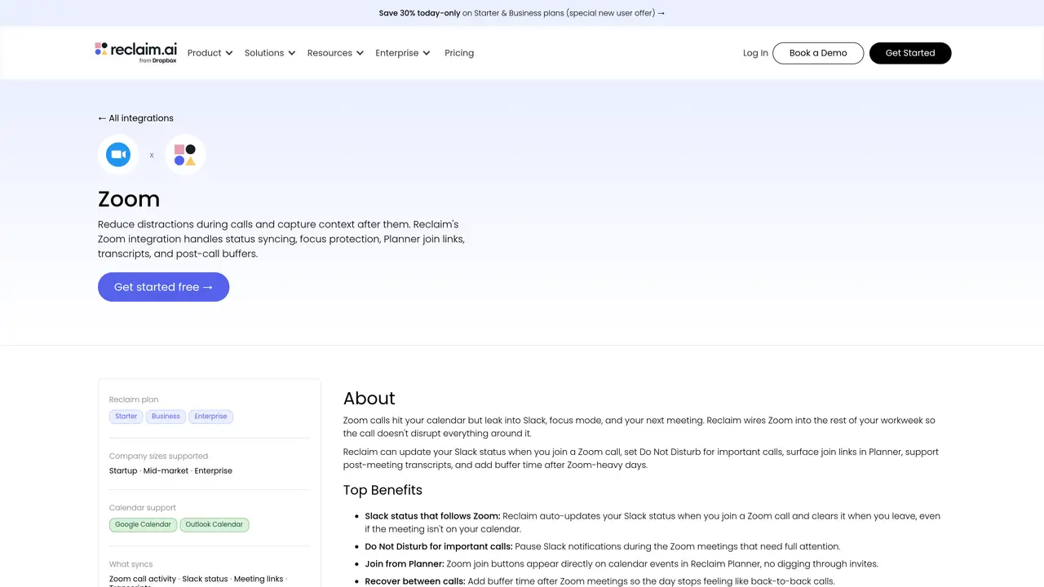Expand the Solutions dropdown chevron
Screen dimensions: 1044x587
291,53
